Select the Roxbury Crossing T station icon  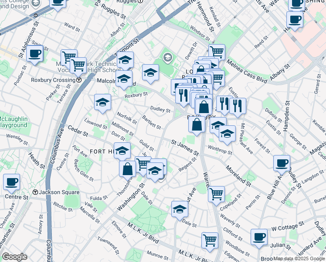coord(78,80)
